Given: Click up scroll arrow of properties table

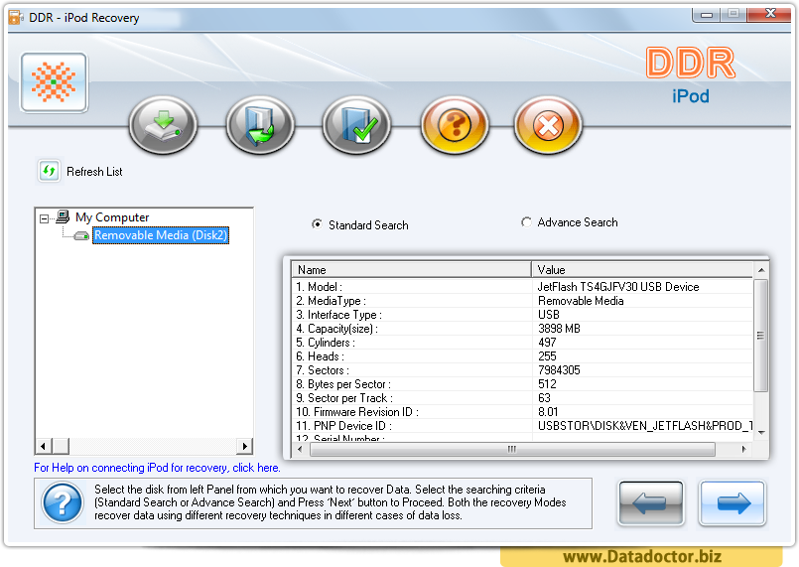Looking at the screenshot, I should coord(760,270).
